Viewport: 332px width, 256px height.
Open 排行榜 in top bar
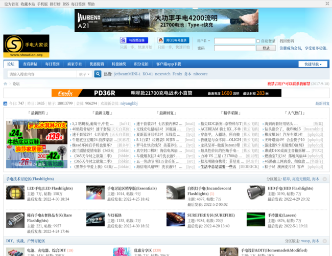(55, 4)
